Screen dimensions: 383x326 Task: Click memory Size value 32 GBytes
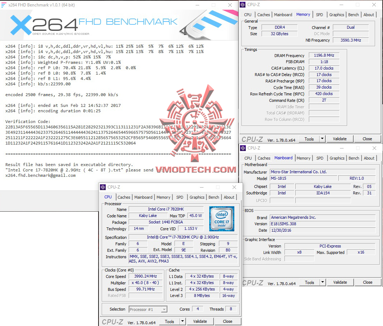click(x=279, y=34)
